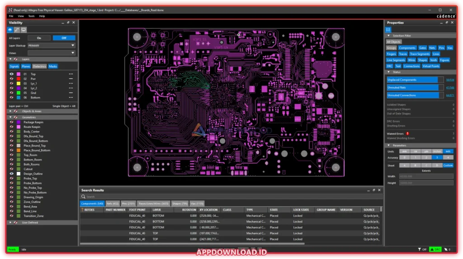Viewport: 463px width, 259px height.
Task: Expand the Objects & Areas section
Action: coord(10,111)
